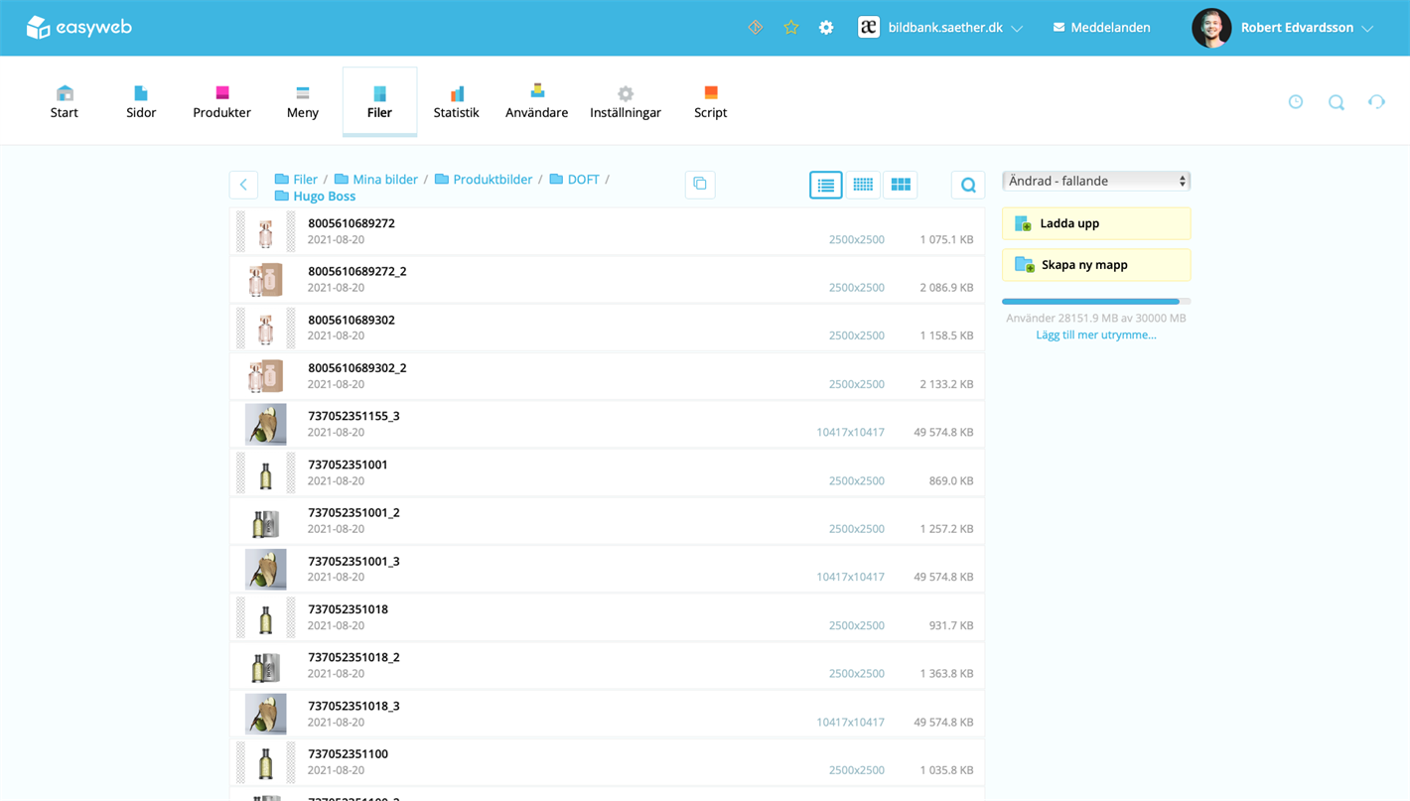
Task: Select file name 737052351018_2
Action: click(x=353, y=657)
